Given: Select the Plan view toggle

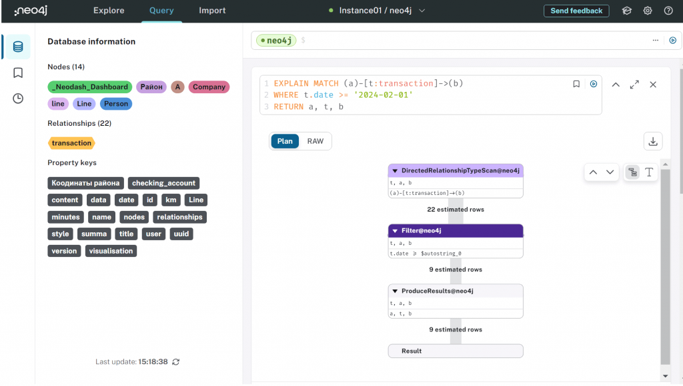Looking at the screenshot, I should [x=285, y=141].
